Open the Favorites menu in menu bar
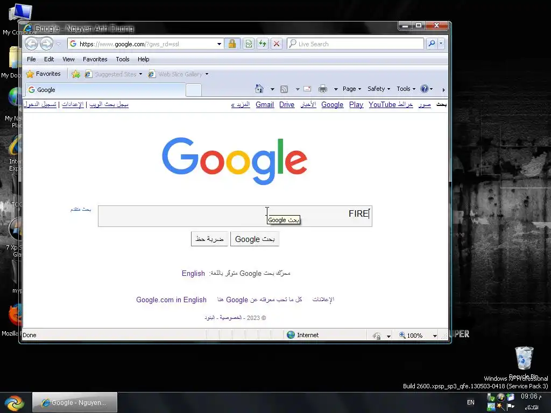Viewport: 551px width, 413px height. 95,59
